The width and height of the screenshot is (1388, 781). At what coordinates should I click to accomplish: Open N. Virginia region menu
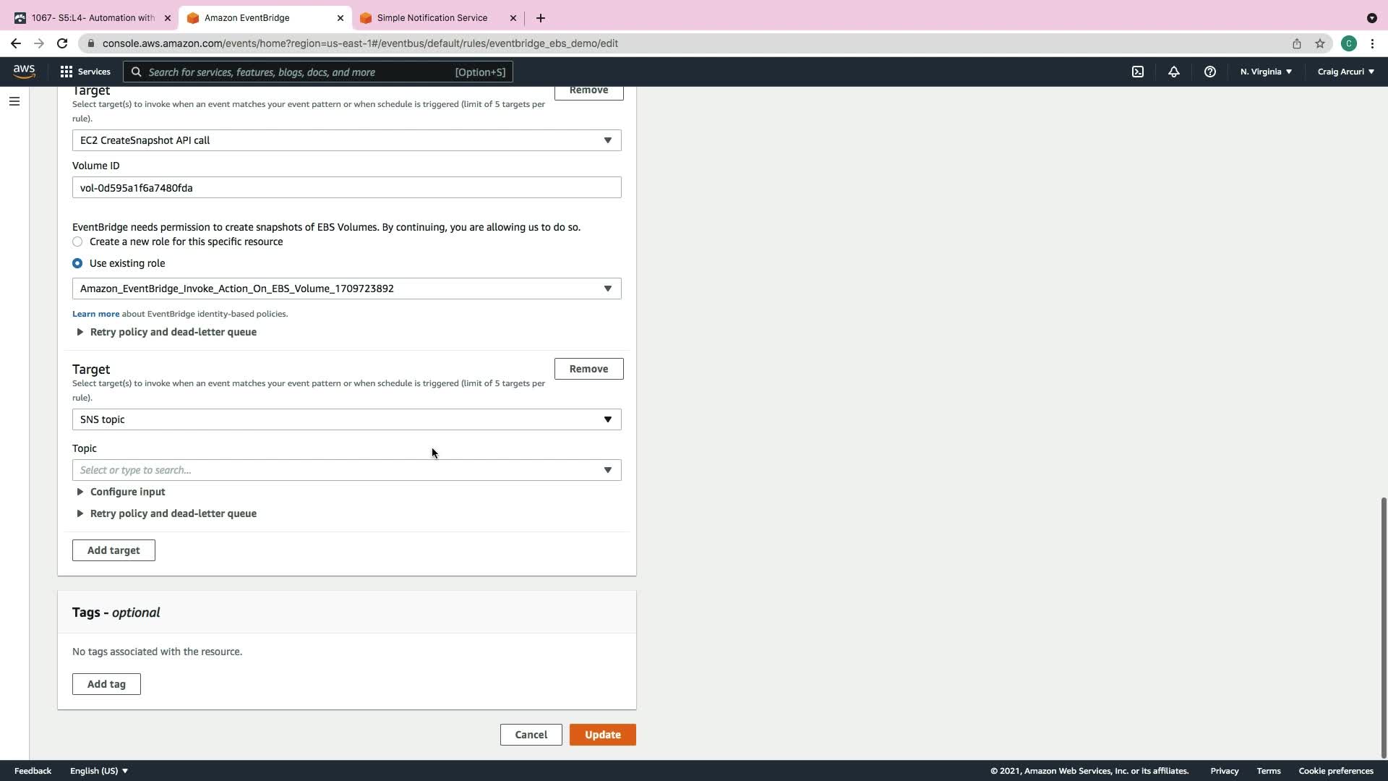point(1266,72)
